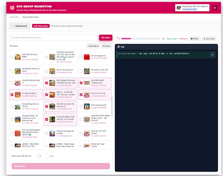The image size is (223, 176).
Task: Click the log entry for CHỢ ĐỒ ĂN HÀ NỘI
Action: (x=166, y=54)
